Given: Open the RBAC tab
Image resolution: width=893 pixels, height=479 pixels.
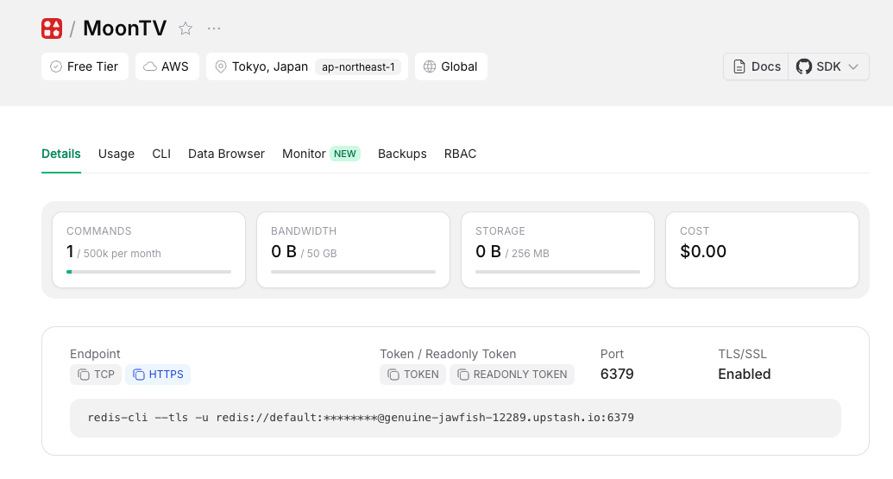Looking at the screenshot, I should (460, 154).
